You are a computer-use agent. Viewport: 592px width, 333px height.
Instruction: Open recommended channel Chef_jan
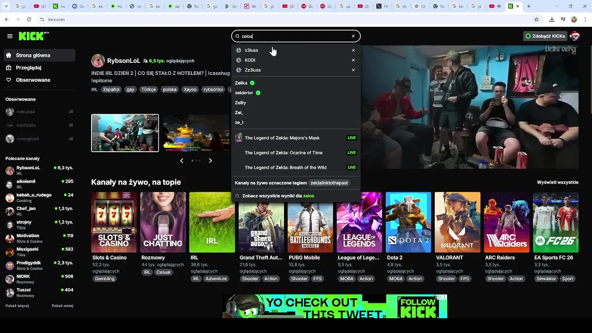pyautogui.click(x=39, y=211)
